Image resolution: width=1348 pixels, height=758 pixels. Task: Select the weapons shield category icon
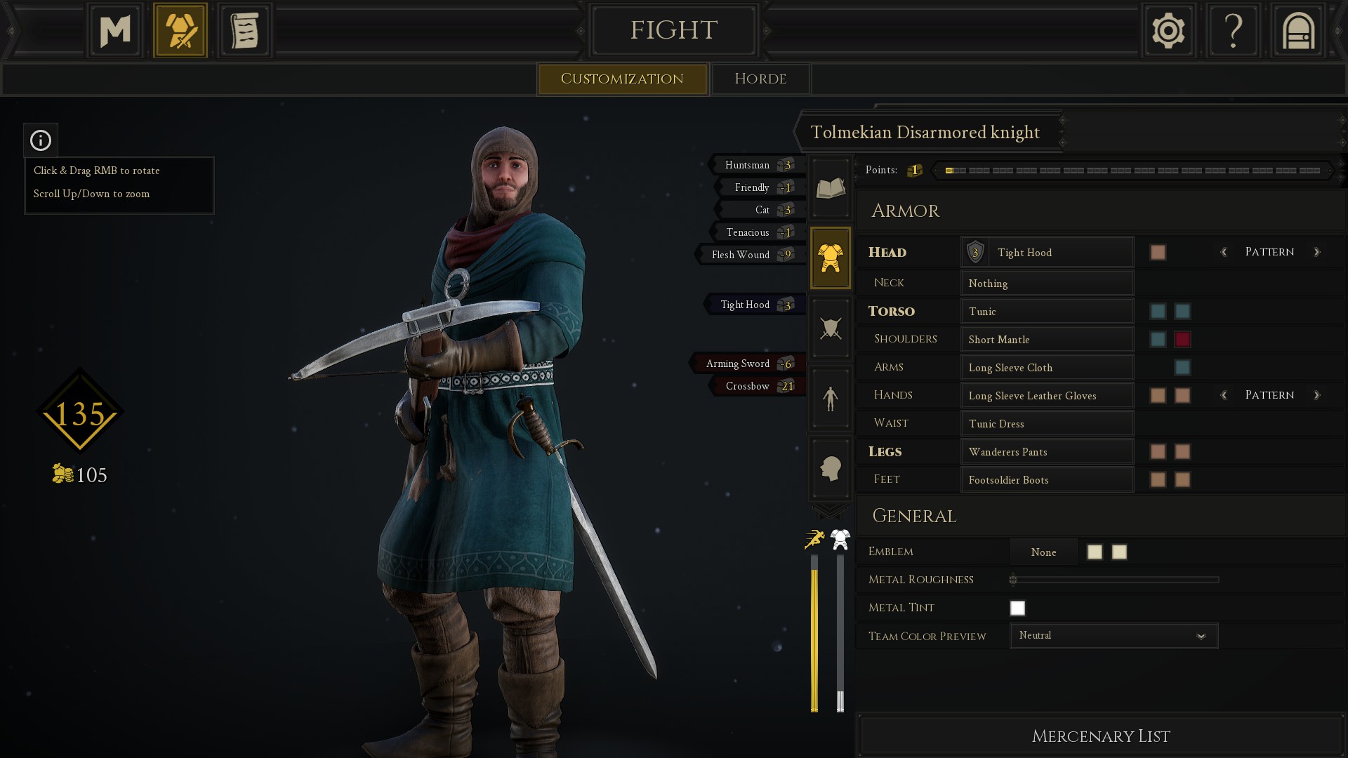tap(831, 328)
